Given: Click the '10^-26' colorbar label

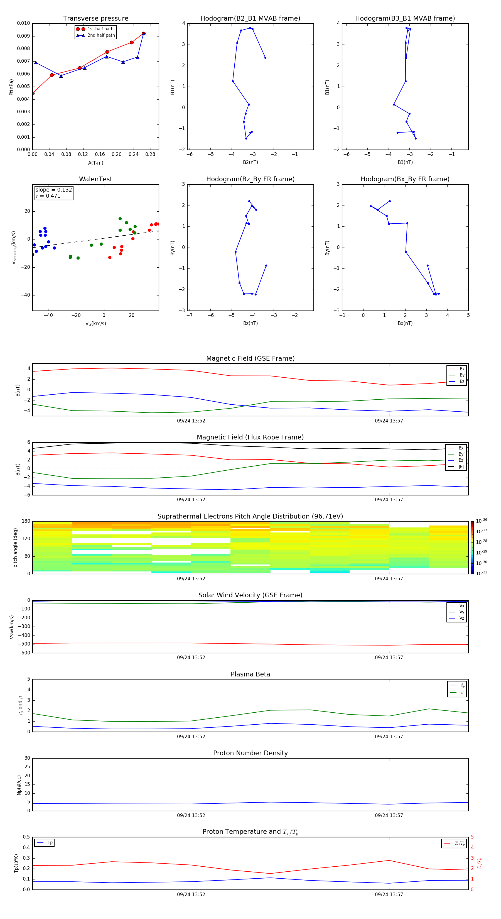Looking at the screenshot, I should coord(482,521).
